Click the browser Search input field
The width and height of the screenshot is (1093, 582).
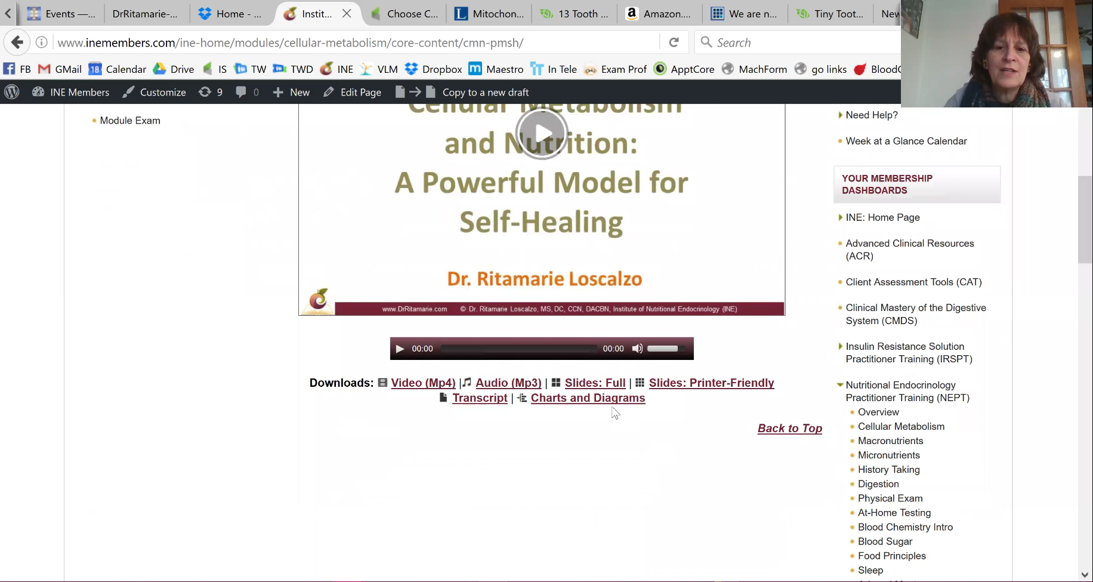799,42
